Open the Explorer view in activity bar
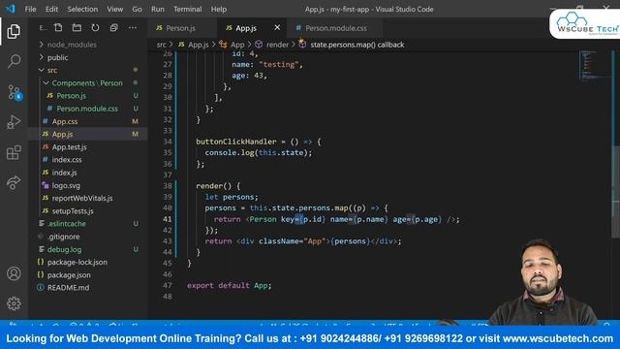 14,31
